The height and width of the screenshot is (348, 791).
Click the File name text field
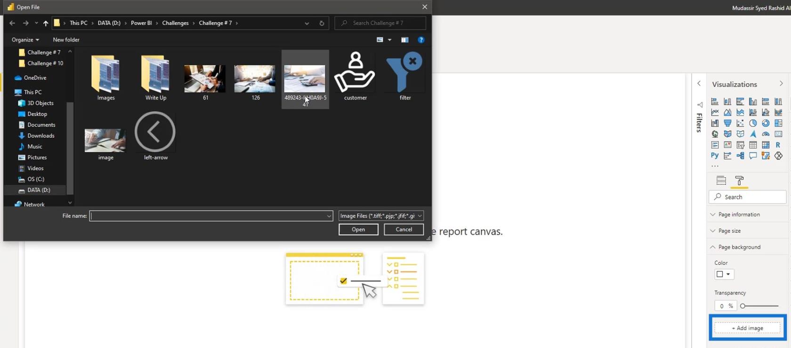208,216
